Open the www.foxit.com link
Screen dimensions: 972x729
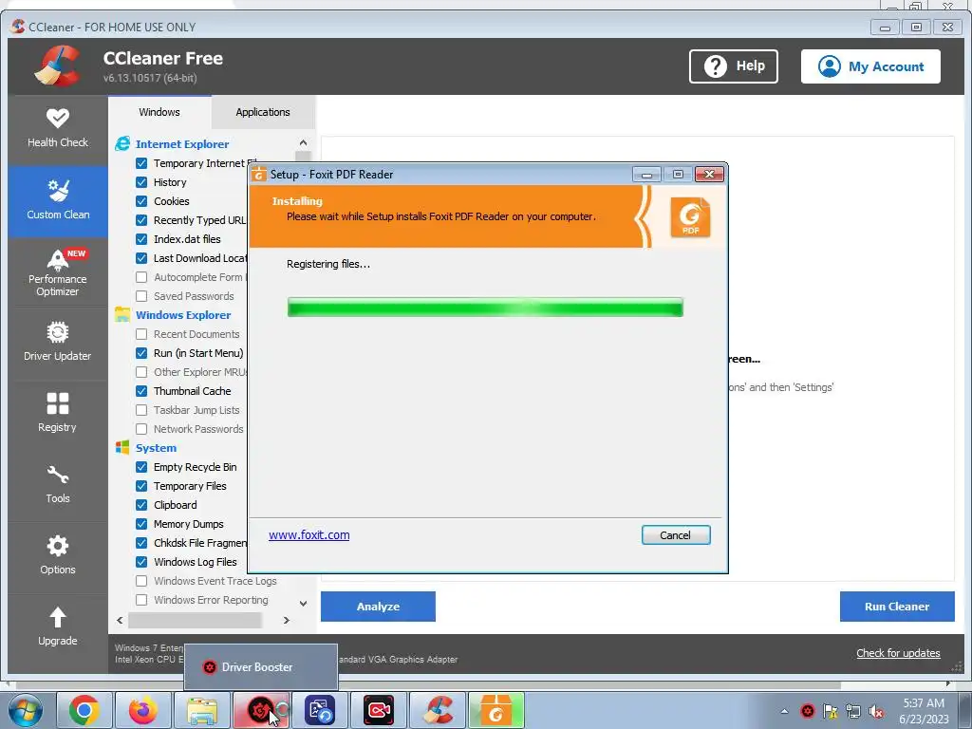(308, 535)
